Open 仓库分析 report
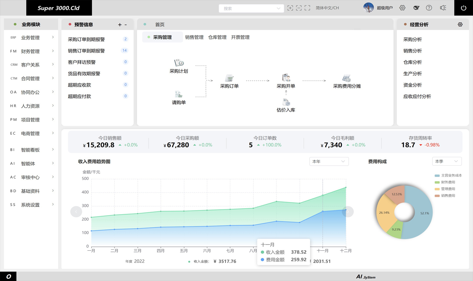The height and width of the screenshot is (281, 473). click(x=412, y=62)
